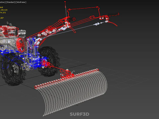Click the yellow statistic value ending 74.373
This screenshot has width=159, height=119.
[x=3, y=13]
